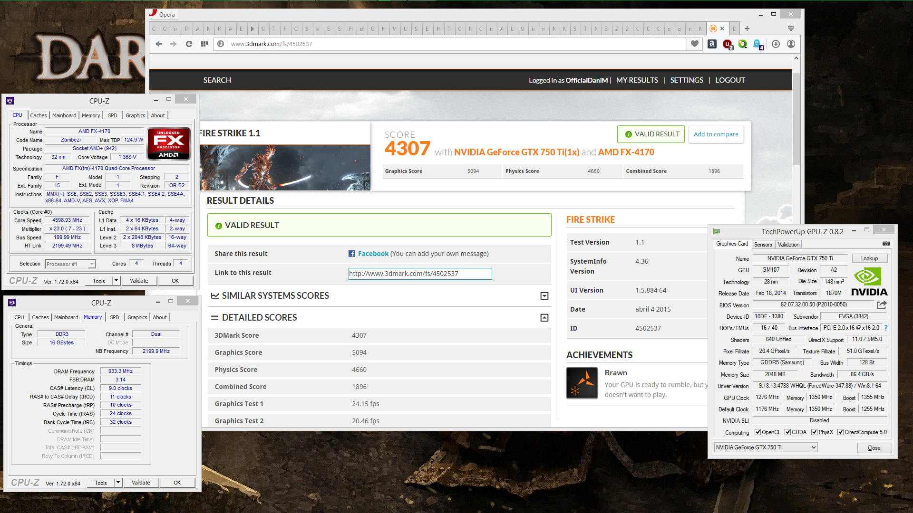The width and height of the screenshot is (913, 513).
Task: Open SETTINGS on the 3DMark site
Action: (x=687, y=80)
